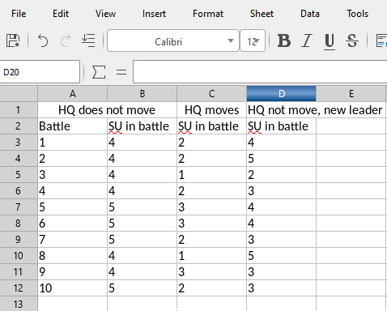Click cell C8 containing 3
Screen dimensions: 387x311
211,224
